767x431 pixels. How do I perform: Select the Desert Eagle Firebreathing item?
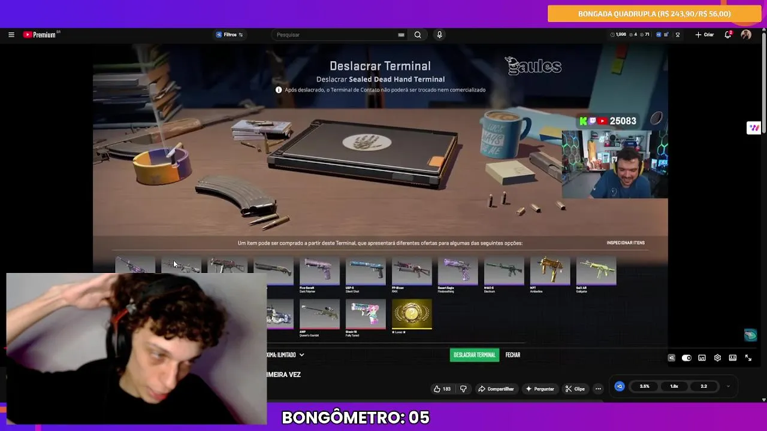click(x=458, y=275)
